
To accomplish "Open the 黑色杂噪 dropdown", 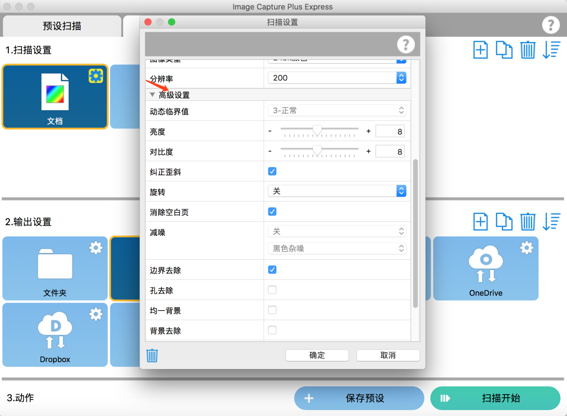I will (x=337, y=249).
